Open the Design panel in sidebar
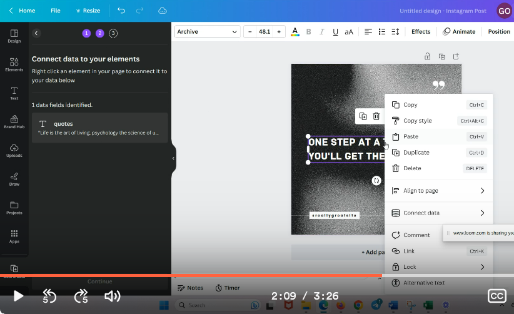This screenshot has width=514, height=314. [14, 36]
